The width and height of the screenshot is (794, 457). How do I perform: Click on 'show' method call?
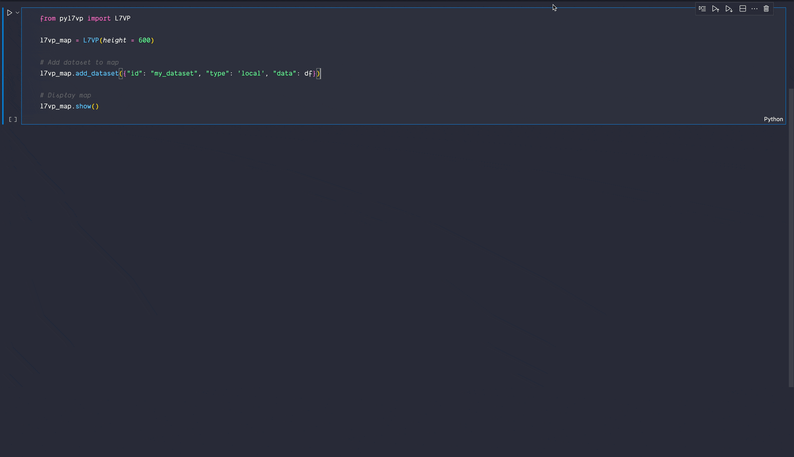[x=83, y=106]
